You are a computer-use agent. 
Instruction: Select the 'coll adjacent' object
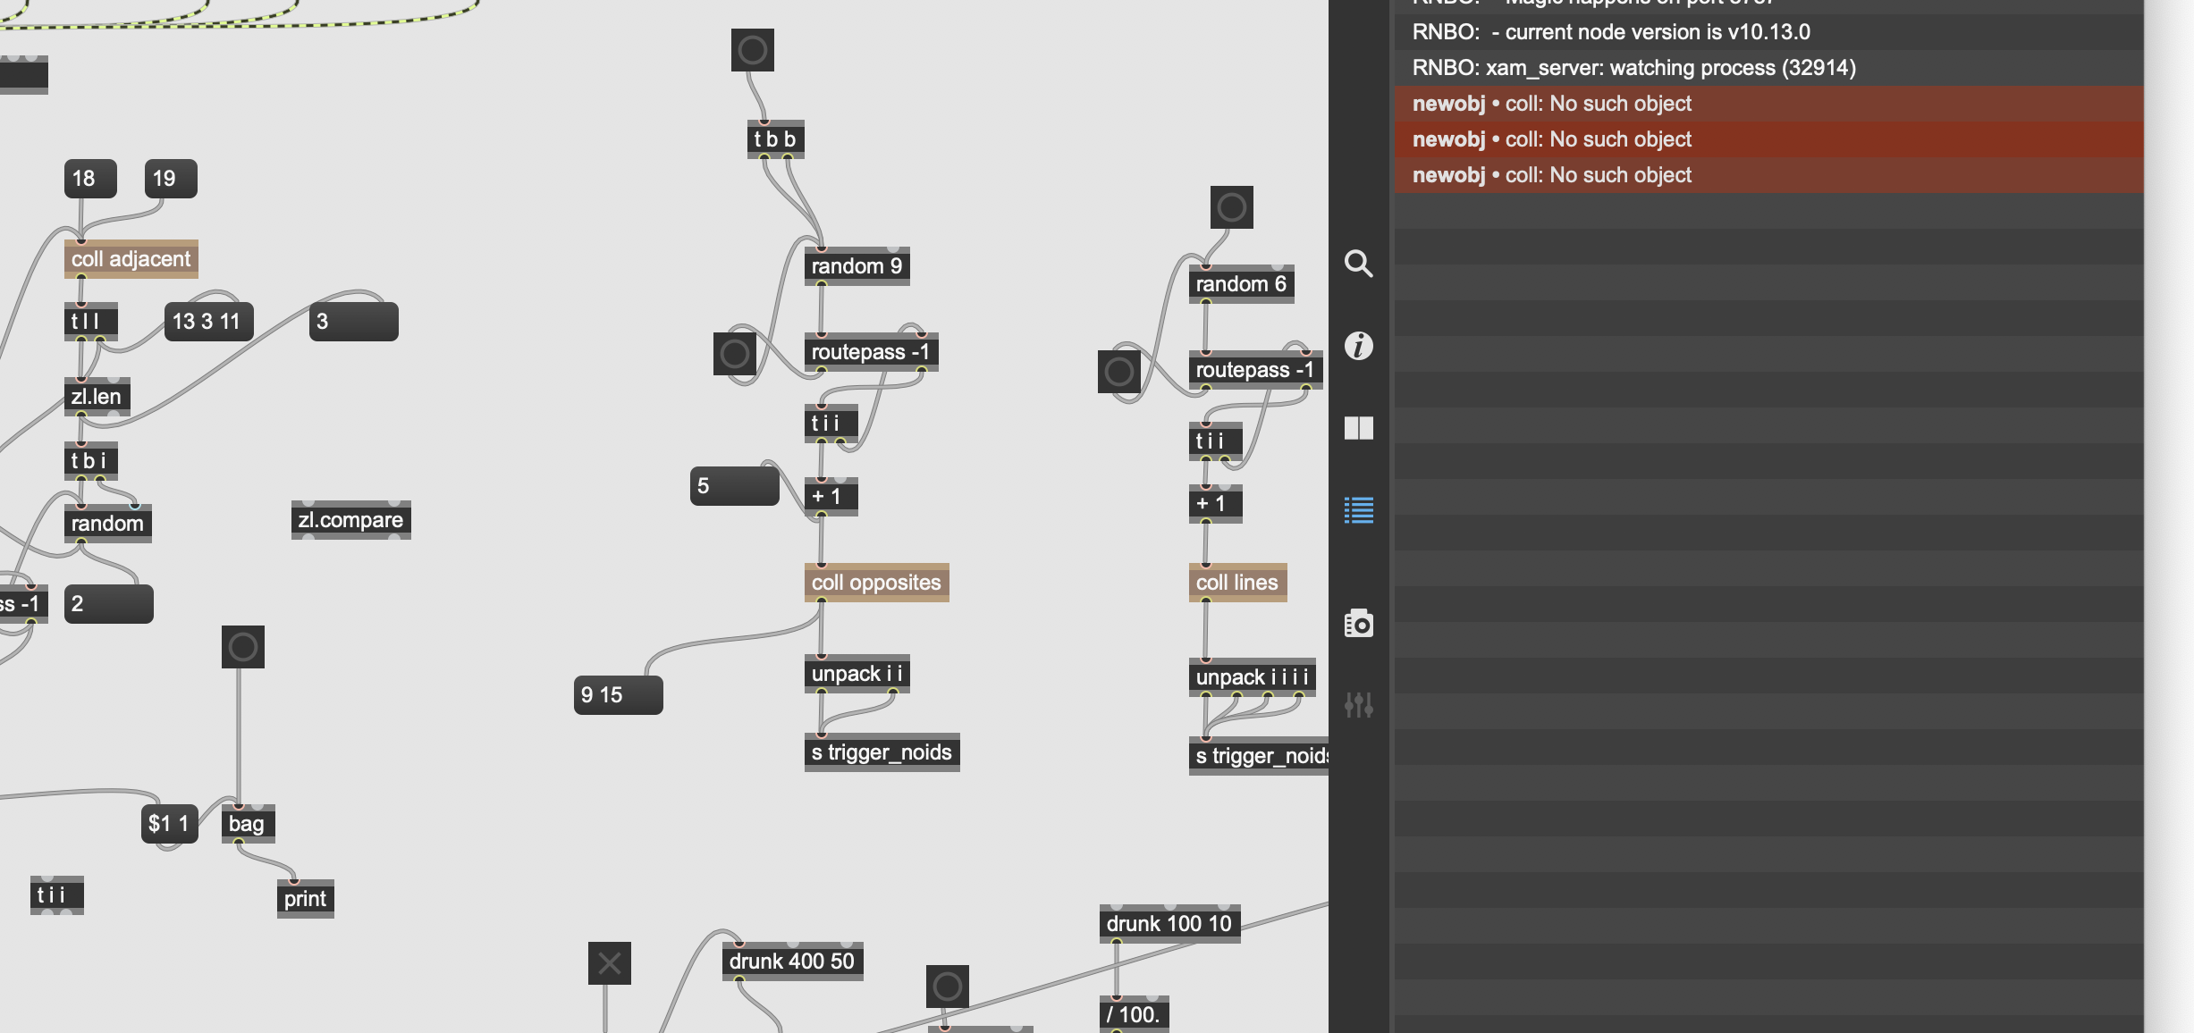pos(131,259)
